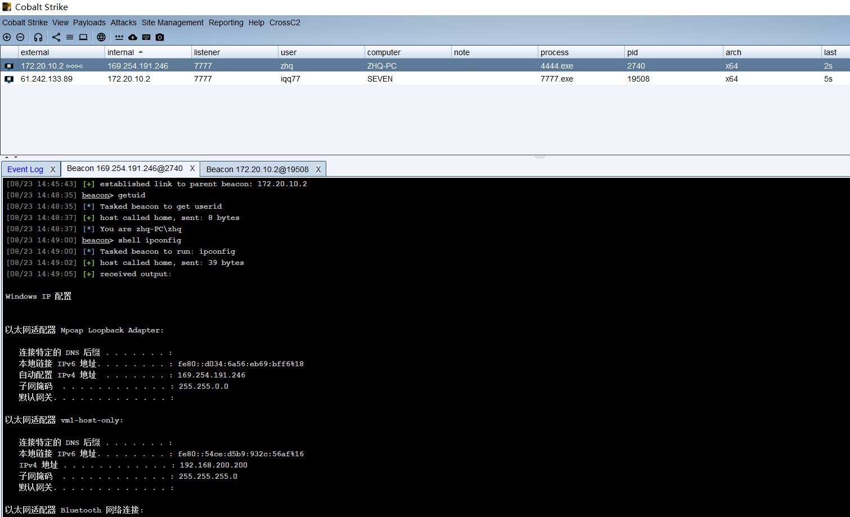Open the screenshots camera icon
Image resolution: width=850 pixels, height=517 pixels.
pos(160,37)
